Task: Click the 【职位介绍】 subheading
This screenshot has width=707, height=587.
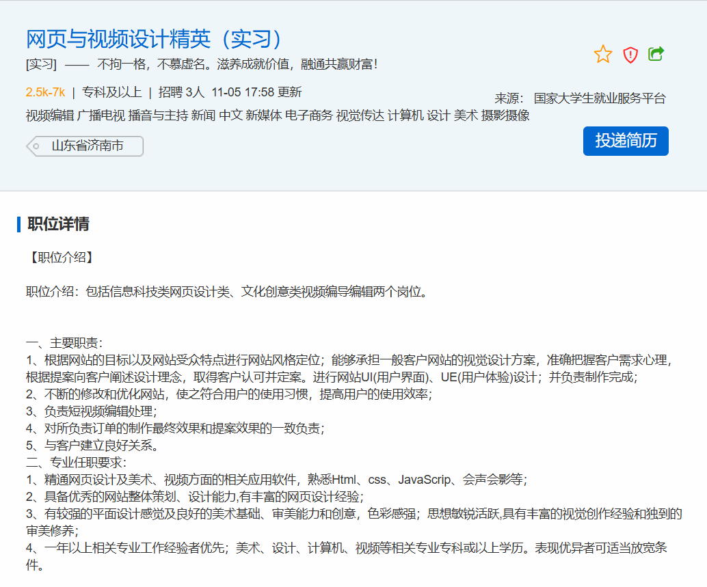Action: point(60,258)
